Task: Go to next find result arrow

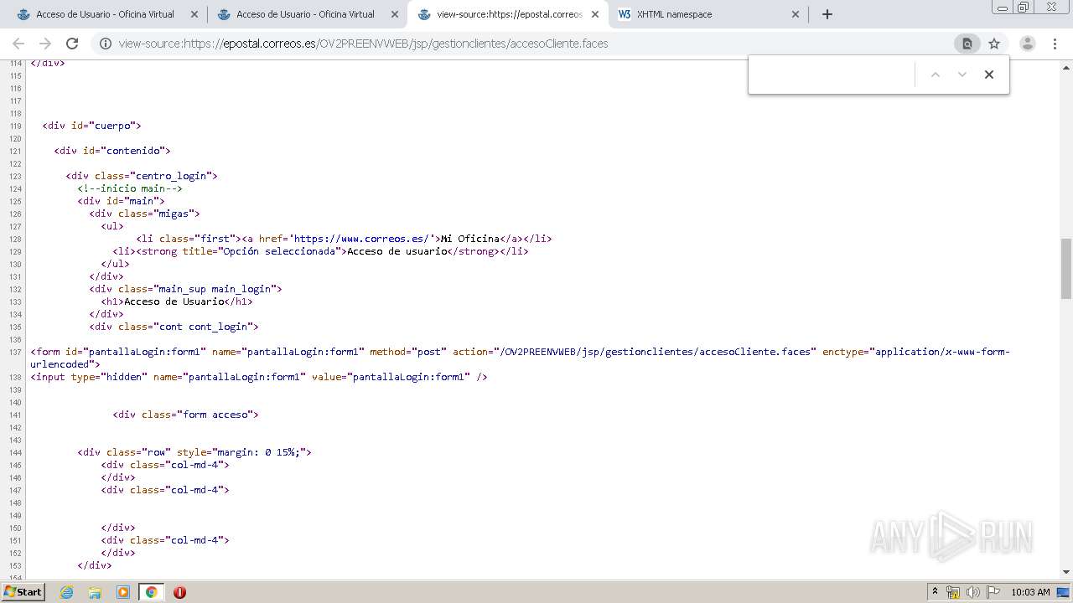Action: point(962,75)
